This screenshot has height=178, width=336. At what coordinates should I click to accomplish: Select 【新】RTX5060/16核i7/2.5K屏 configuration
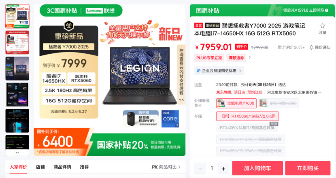[247, 116]
